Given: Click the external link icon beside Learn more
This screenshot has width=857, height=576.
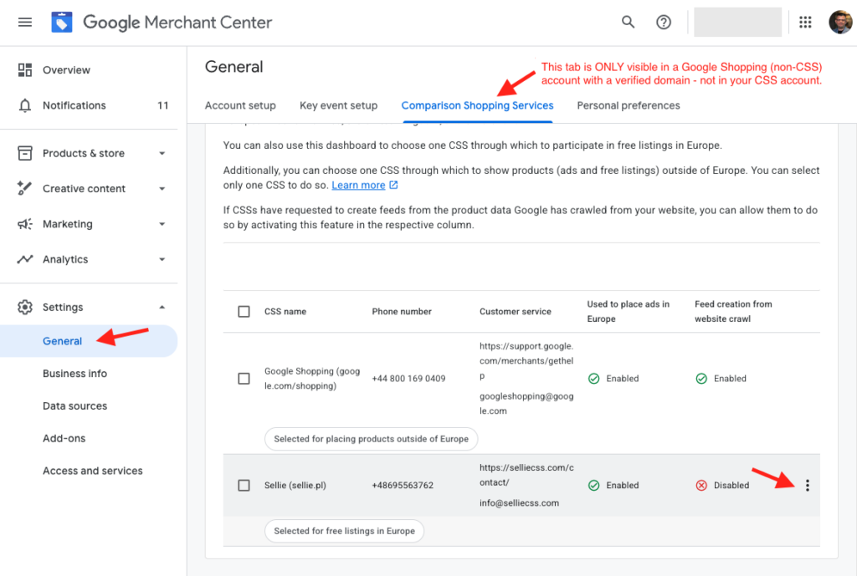Looking at the screenshot, I should coord(393,185).
